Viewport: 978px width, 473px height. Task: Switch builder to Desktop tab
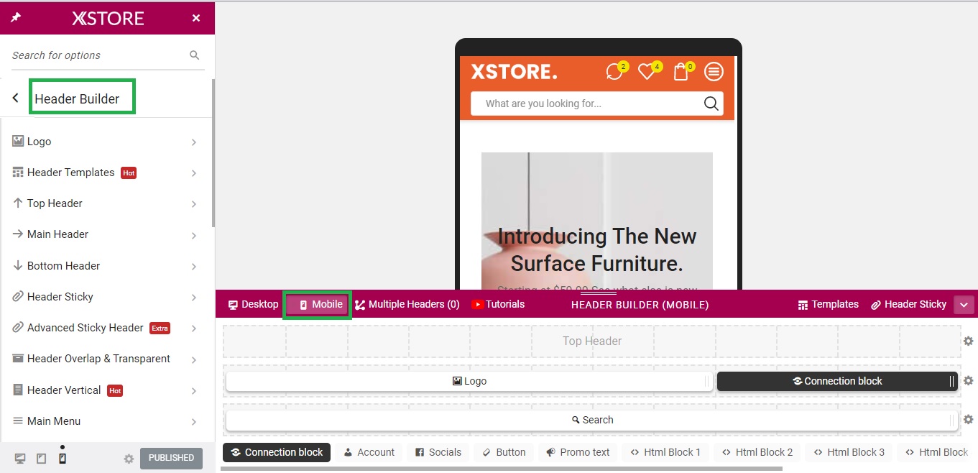point(253,304)
